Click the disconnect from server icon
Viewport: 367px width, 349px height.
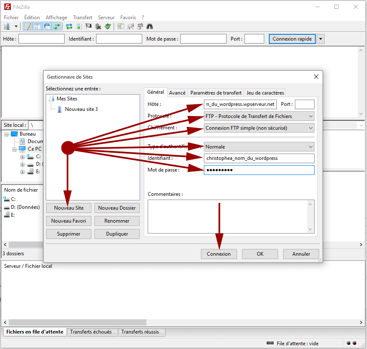pyautogui.click(x=98, y=27)
